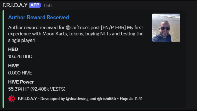This screenshot has width=197, height=111.
Task: Click the 0.000 HIVE value
Action: pos(20,73)
